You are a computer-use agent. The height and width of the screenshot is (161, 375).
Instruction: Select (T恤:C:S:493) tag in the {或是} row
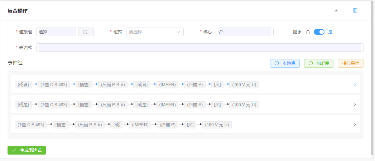pyautogui.click(x=54, y=105)
